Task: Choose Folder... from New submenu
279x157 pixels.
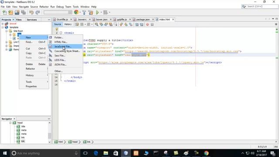Action: 65,38
